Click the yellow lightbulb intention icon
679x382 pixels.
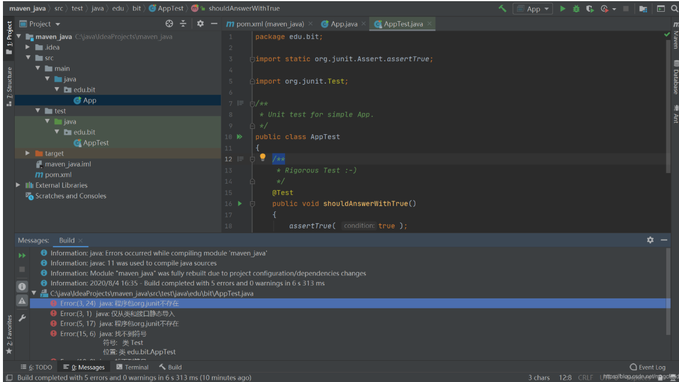(x=263, y=158)
